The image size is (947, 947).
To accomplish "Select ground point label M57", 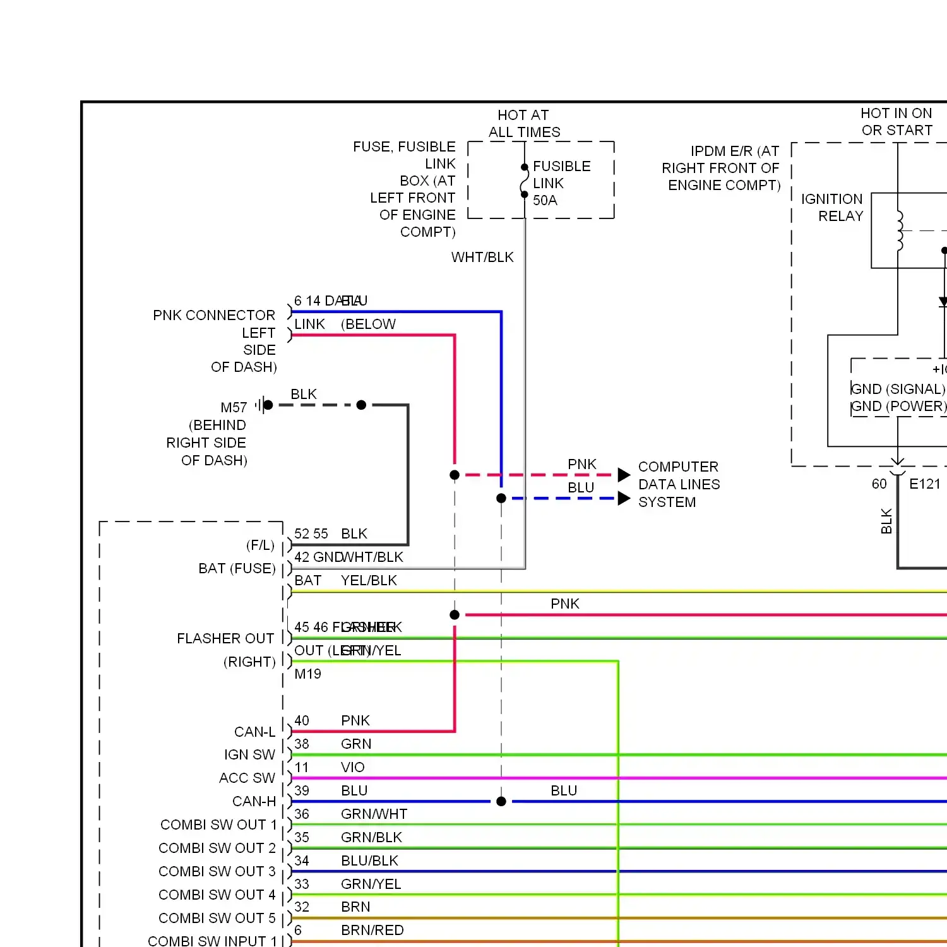I will tap(234, 408).
